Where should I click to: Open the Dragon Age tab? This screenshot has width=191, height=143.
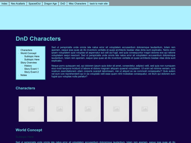click(x=51, y=4)
